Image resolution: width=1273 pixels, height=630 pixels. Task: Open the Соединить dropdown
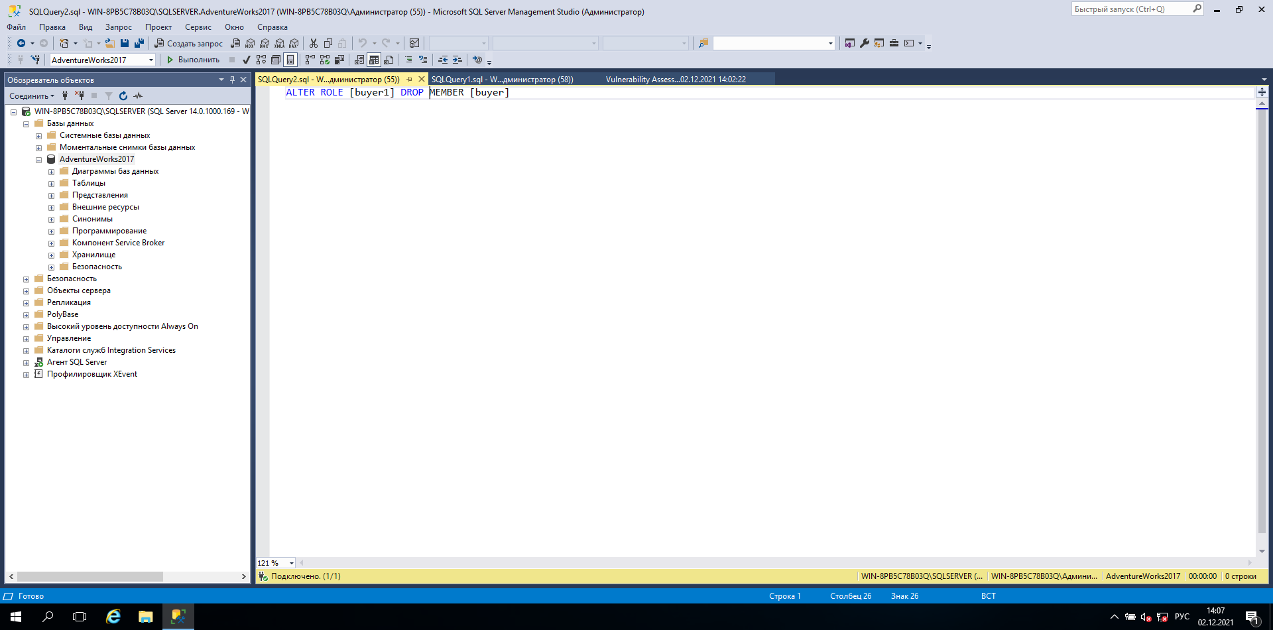pos(32,96)
